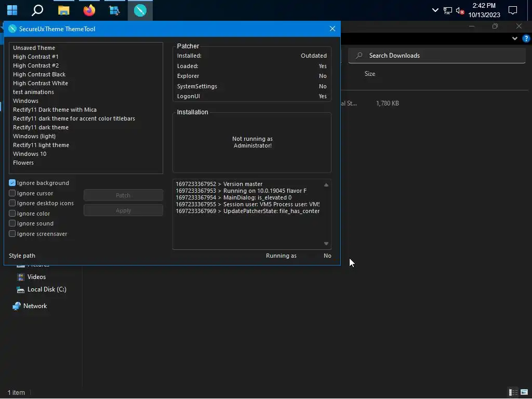Click the Not running as Administrator message

click(x=252, y=142)
